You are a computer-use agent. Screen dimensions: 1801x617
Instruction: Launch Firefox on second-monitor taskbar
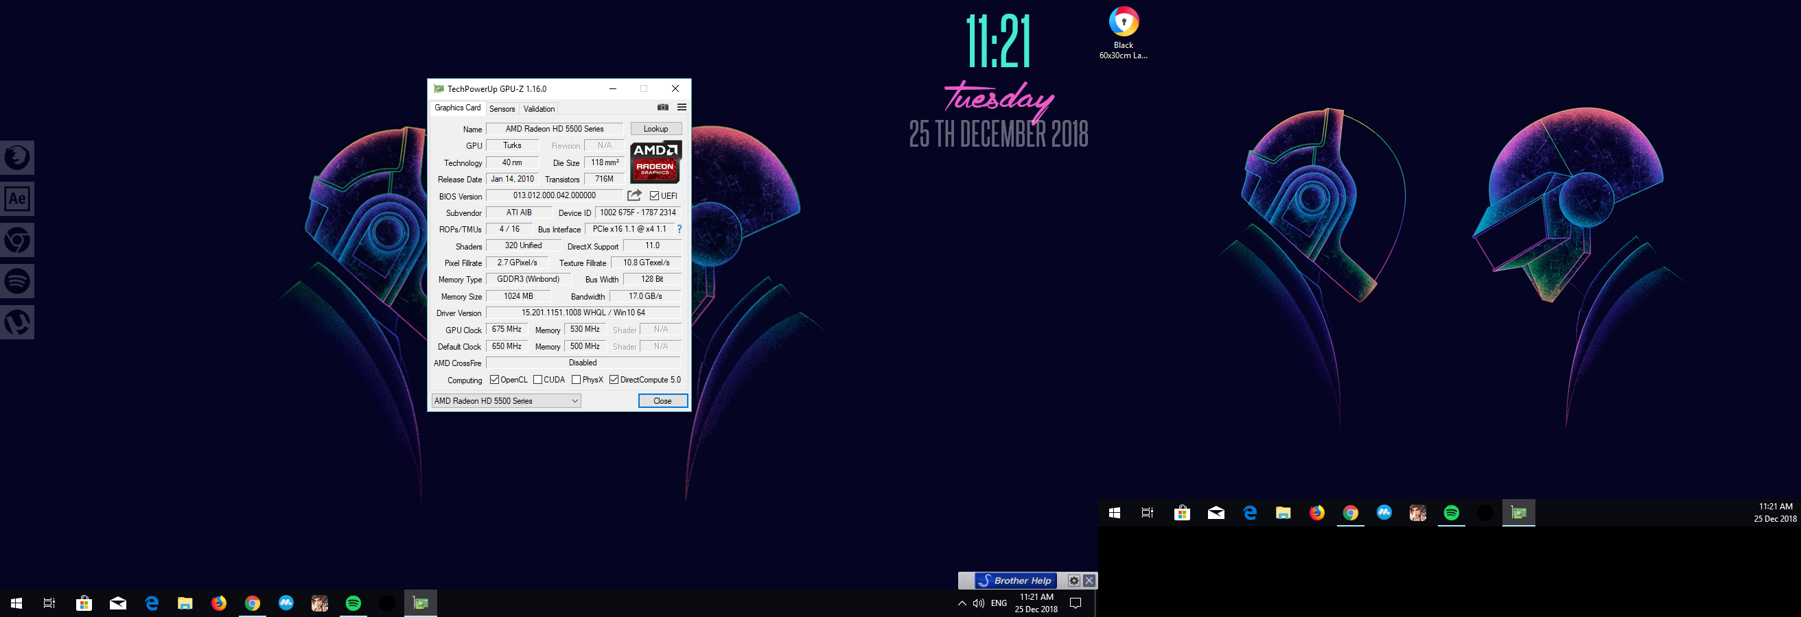(1316, 513)
